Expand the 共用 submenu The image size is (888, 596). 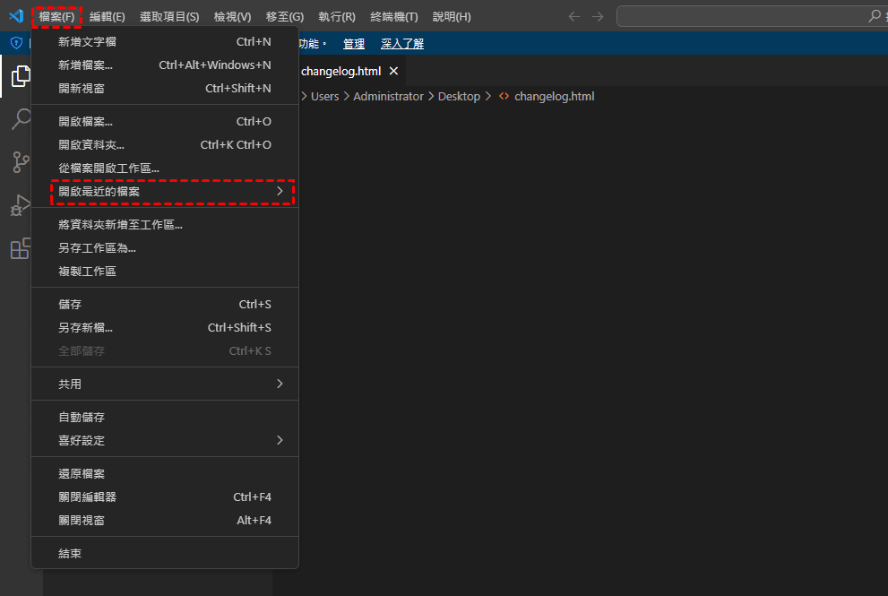coord(165,384)
